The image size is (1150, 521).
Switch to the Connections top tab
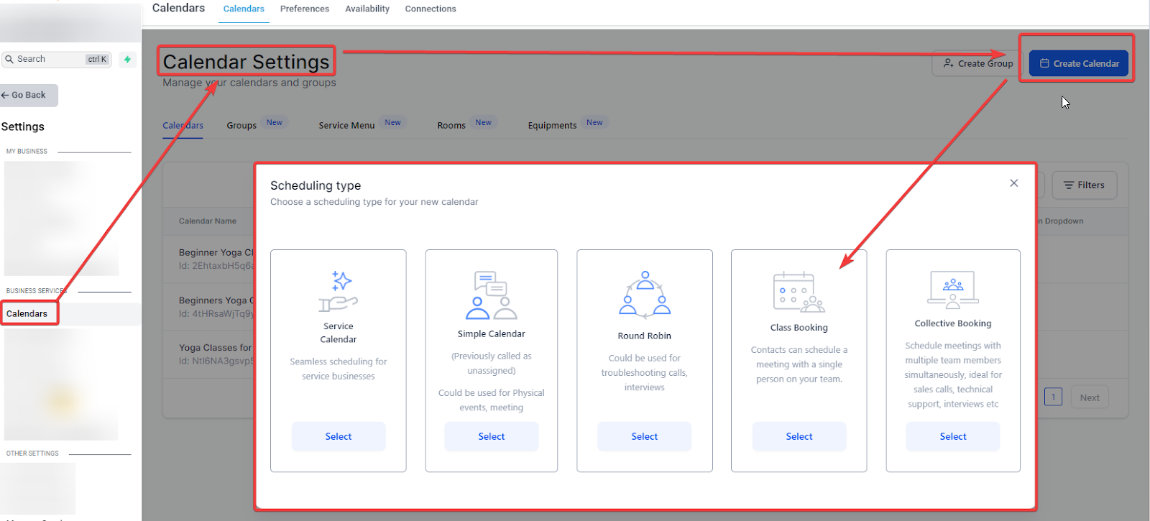[431, 9]
